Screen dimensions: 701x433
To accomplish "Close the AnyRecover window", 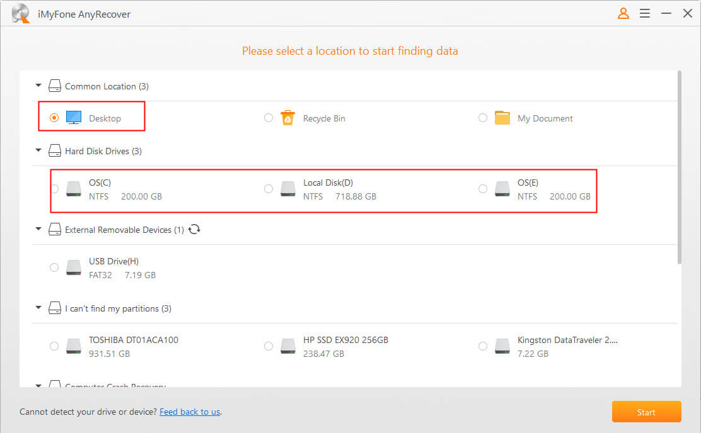I will coord(687,13).
